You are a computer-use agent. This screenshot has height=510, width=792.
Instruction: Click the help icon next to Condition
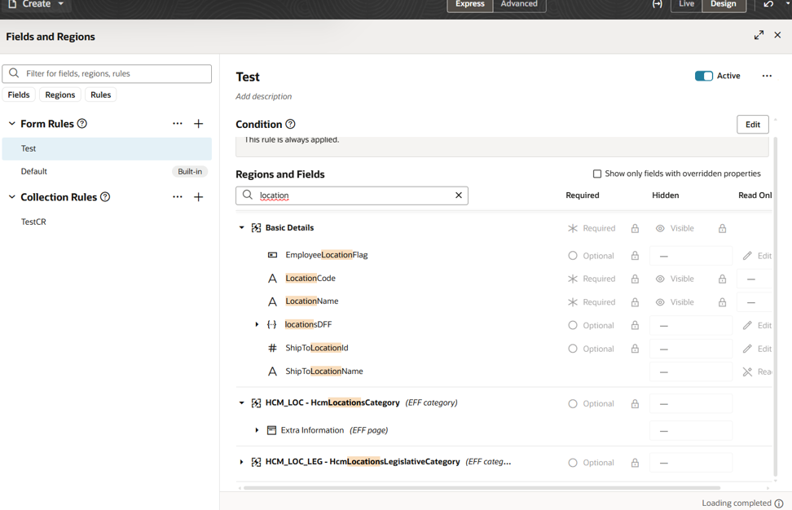tap(291, 125)
